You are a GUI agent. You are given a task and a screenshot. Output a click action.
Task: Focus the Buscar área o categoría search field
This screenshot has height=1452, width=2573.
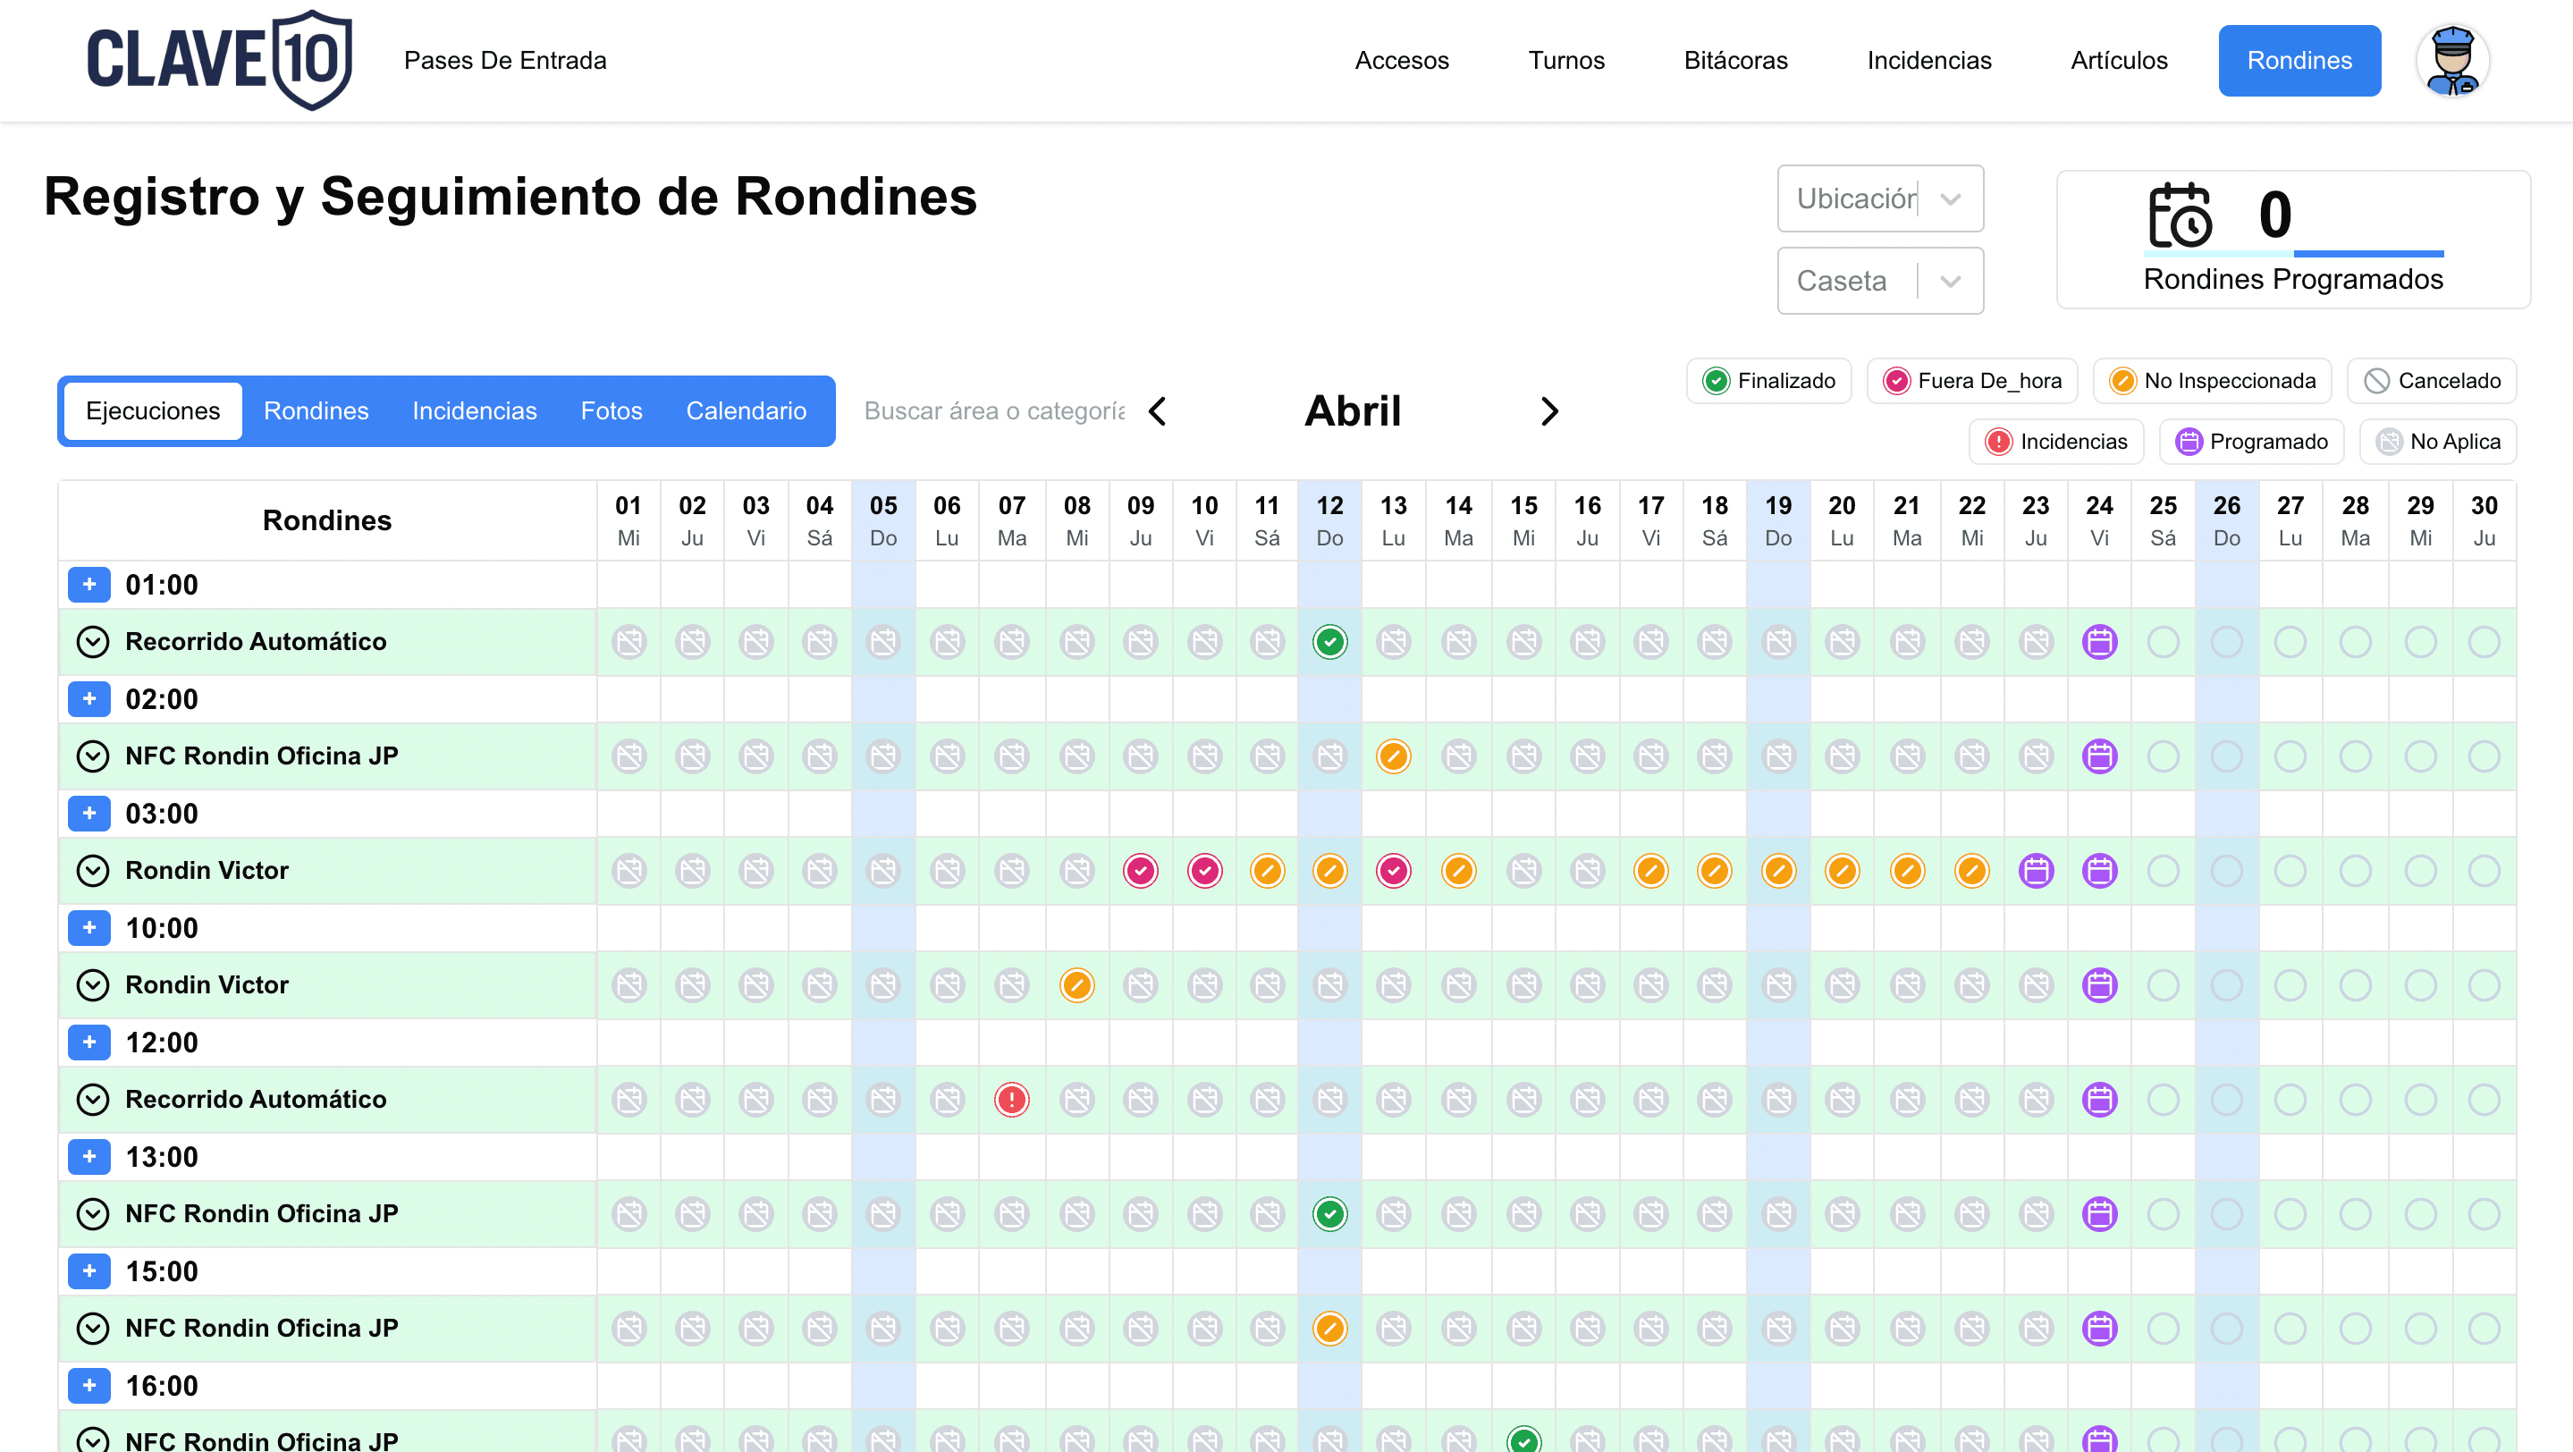[993, 410]
